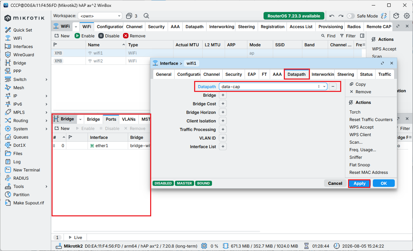Open Dot1X sidebar entry
Viewport: 413px width, 251px height.
19,145
